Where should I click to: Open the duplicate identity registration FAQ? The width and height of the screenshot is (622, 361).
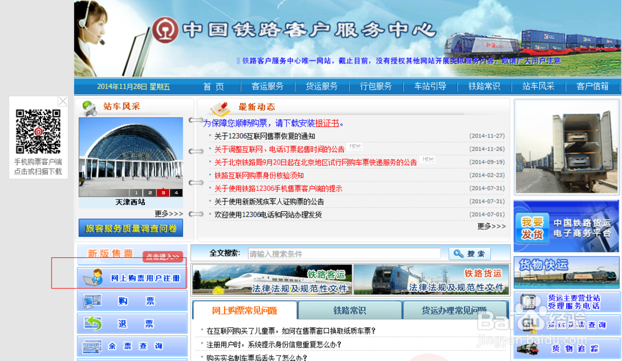(x=274, y=345)
